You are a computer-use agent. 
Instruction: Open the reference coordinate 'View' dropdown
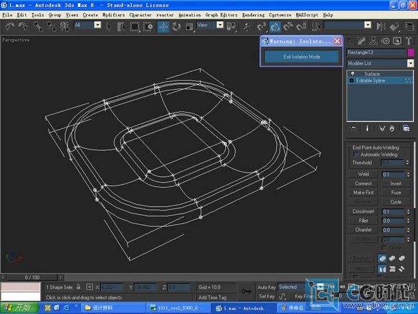pyautogui.click(x=220, y=25)
